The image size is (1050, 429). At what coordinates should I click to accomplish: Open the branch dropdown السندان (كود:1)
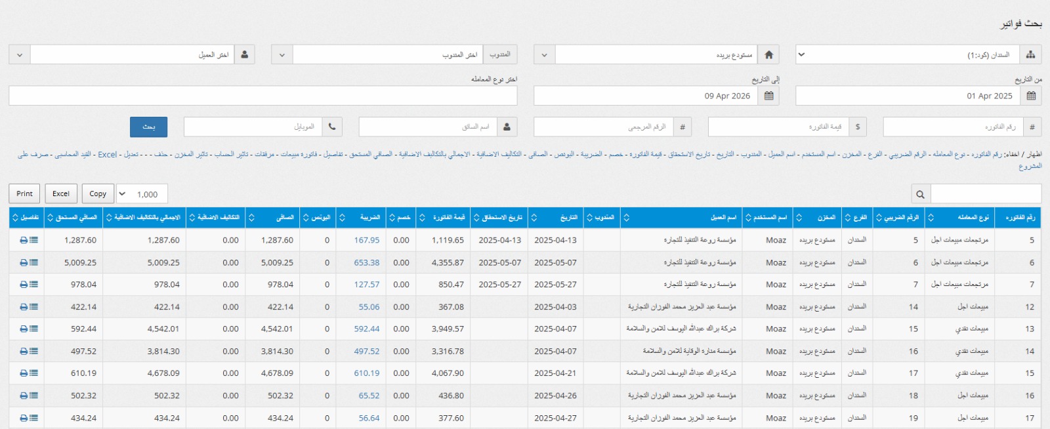click(x=908, y=54)
